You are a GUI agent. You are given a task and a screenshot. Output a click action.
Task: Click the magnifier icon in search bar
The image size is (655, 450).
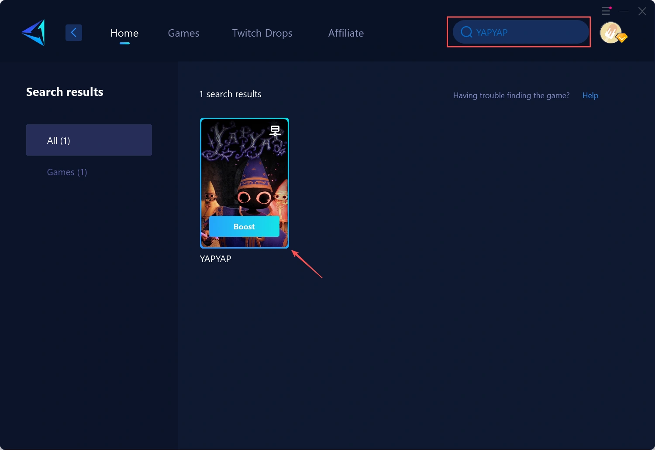[466, 32]
